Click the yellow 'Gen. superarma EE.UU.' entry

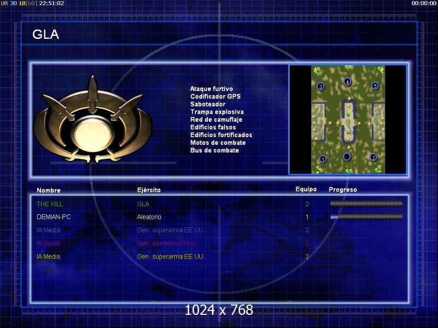click(170, 256)
